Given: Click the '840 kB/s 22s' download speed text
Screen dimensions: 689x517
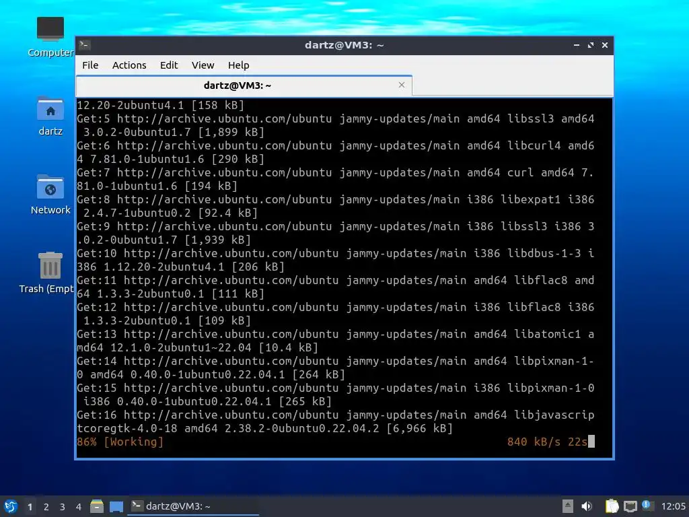Looking at the screenshot, I should [x=547, y=442].
